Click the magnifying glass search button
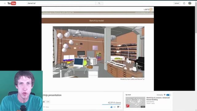The image size is (197, 111). [x=99, y=3]
